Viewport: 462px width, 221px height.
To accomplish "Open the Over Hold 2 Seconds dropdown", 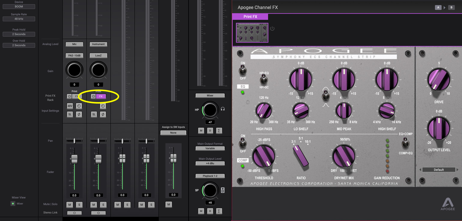I will pyautogui.click(x=19, y=45).
